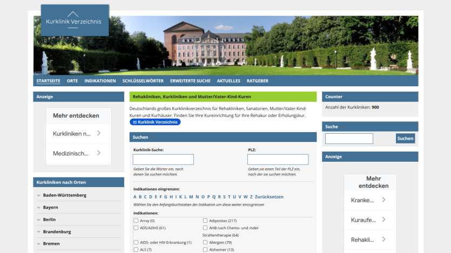Open the ORTE menu item
The height and width of the screenshot is (253, 451).
(x=72, y=81)
